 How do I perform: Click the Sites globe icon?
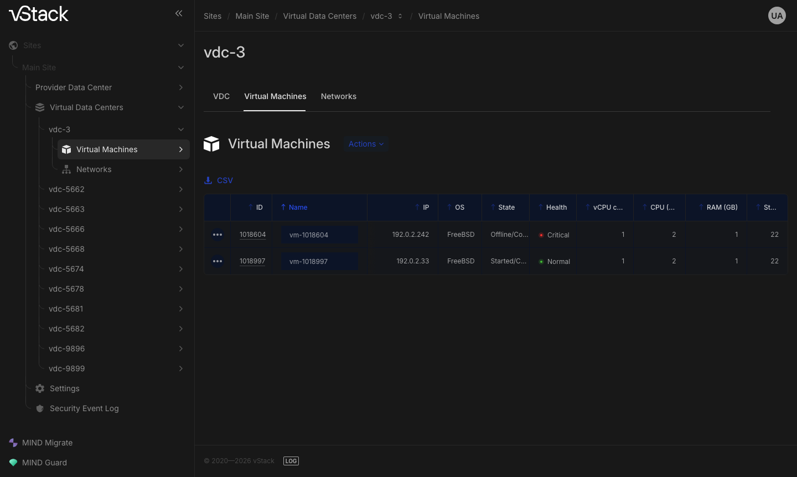click(x=13, y=45)
